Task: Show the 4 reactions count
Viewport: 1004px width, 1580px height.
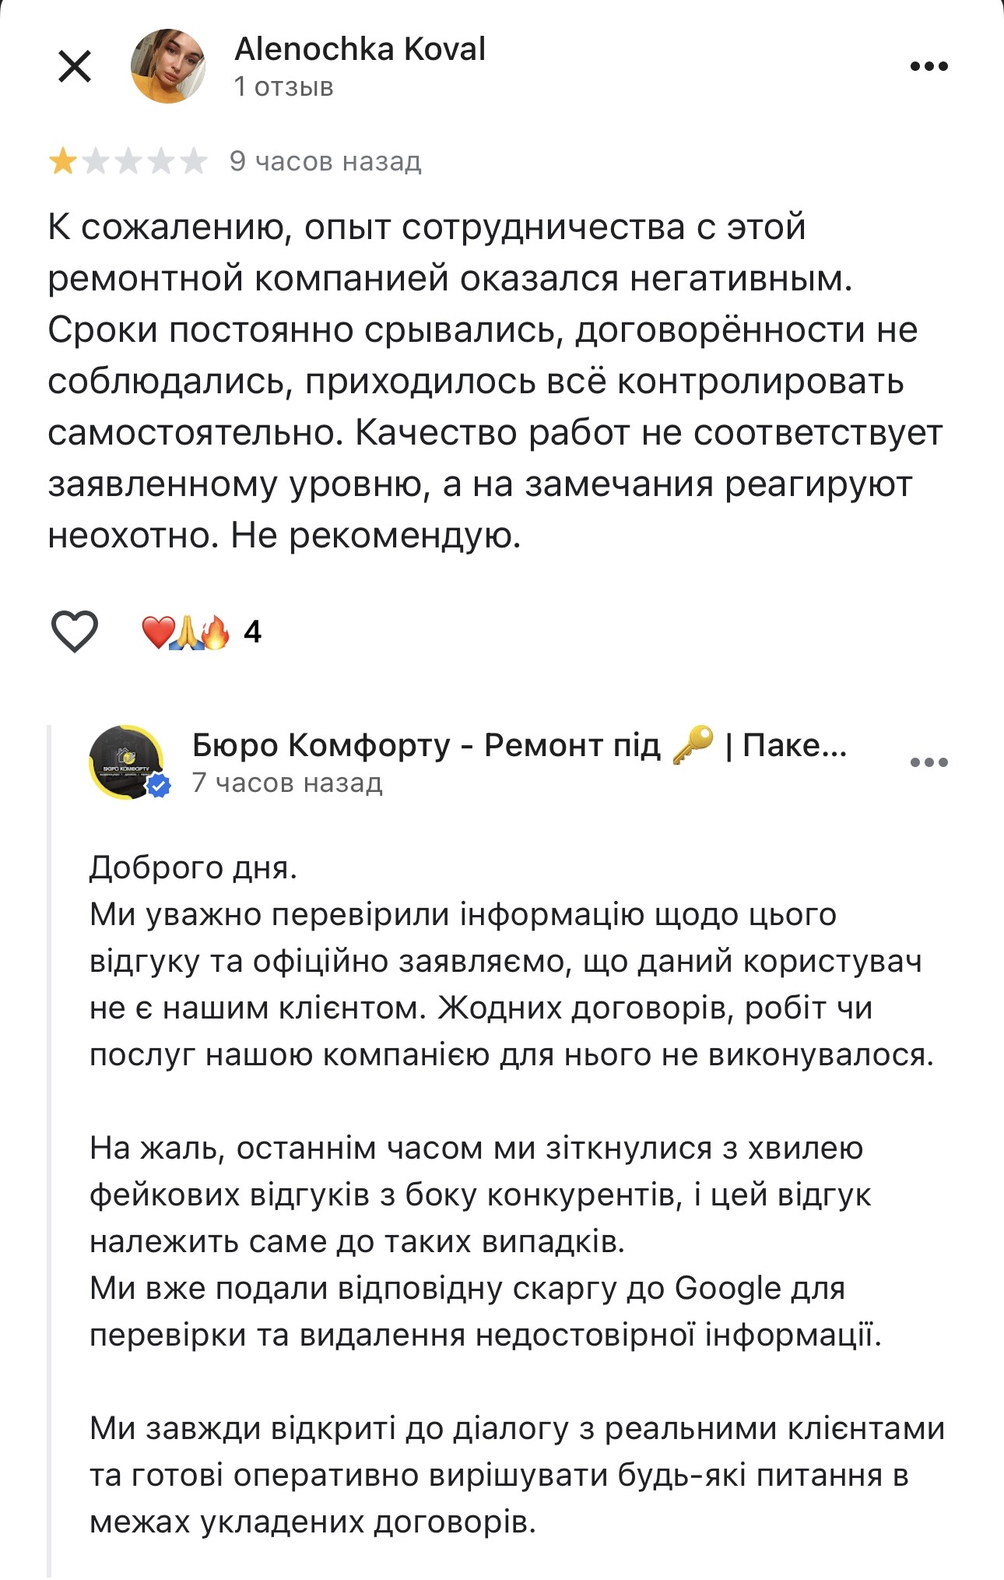Action: (x=252, y=632)
